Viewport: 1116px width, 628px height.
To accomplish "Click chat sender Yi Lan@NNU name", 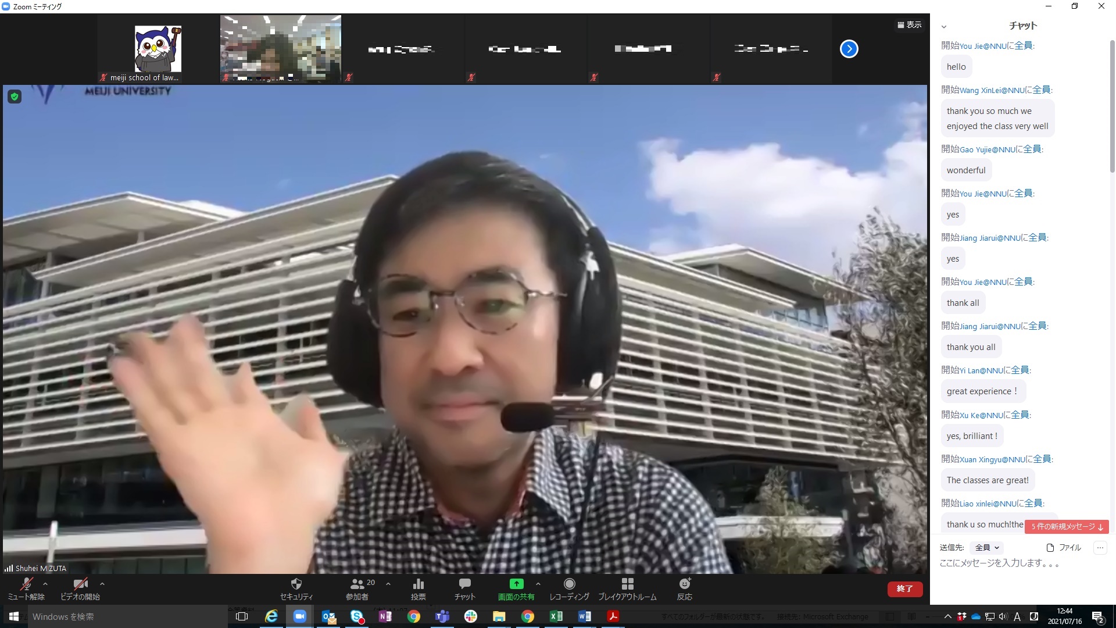I will 981,370.
